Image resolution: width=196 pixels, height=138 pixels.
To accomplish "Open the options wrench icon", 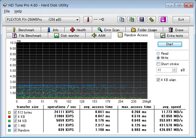I will (x=151, y=20).
